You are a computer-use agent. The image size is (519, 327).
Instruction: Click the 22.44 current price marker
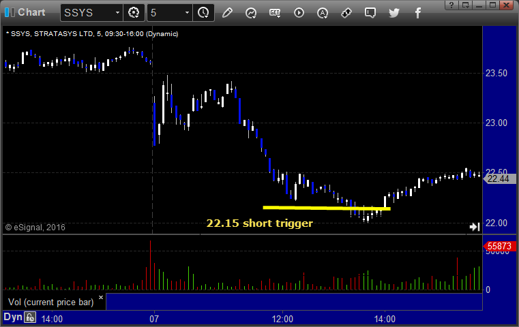pyautogui.click(x=500, y=179)
